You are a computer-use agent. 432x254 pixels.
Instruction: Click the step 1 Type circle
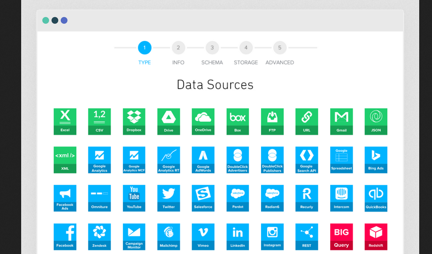click(x=145, y=48)
